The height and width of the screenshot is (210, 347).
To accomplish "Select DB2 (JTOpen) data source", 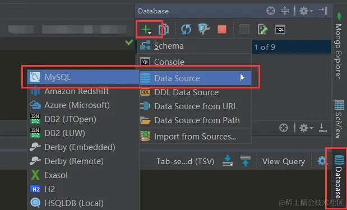I will 83,119.
